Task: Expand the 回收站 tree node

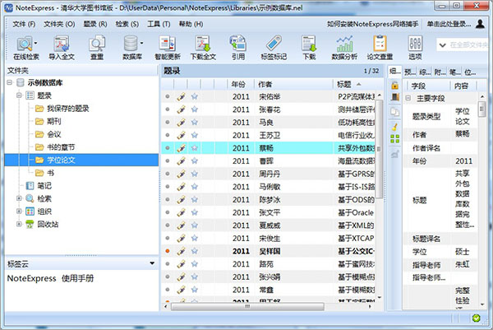Action: click(19, 224)
